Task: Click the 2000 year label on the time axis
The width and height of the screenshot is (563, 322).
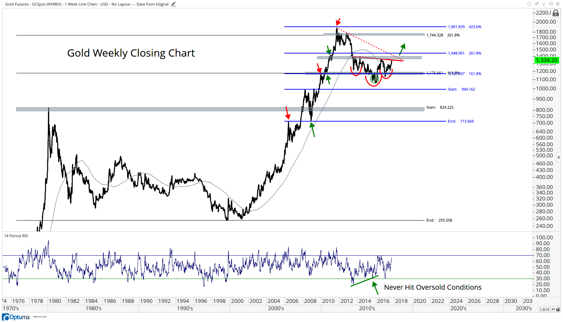Action: pyautogui.click(x=237, y=301)
